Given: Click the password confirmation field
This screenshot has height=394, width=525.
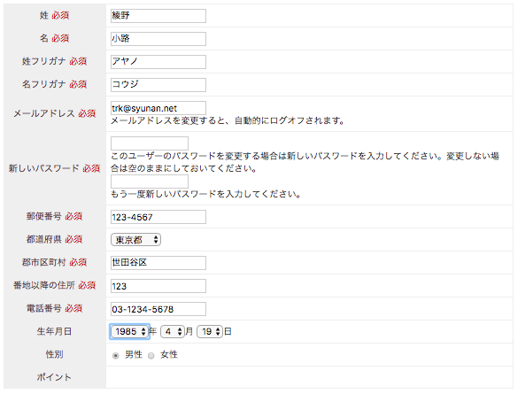Looking at the screenshot, I should tap(150, 182).
